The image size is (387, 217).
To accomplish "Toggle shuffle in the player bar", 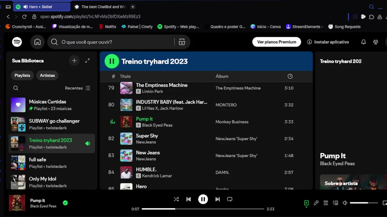I will pos(176,199).
